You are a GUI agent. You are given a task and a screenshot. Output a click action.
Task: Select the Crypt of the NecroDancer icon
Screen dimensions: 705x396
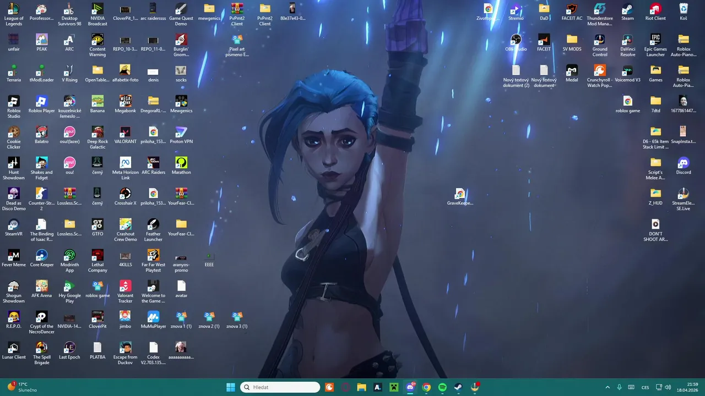(42, 322)
